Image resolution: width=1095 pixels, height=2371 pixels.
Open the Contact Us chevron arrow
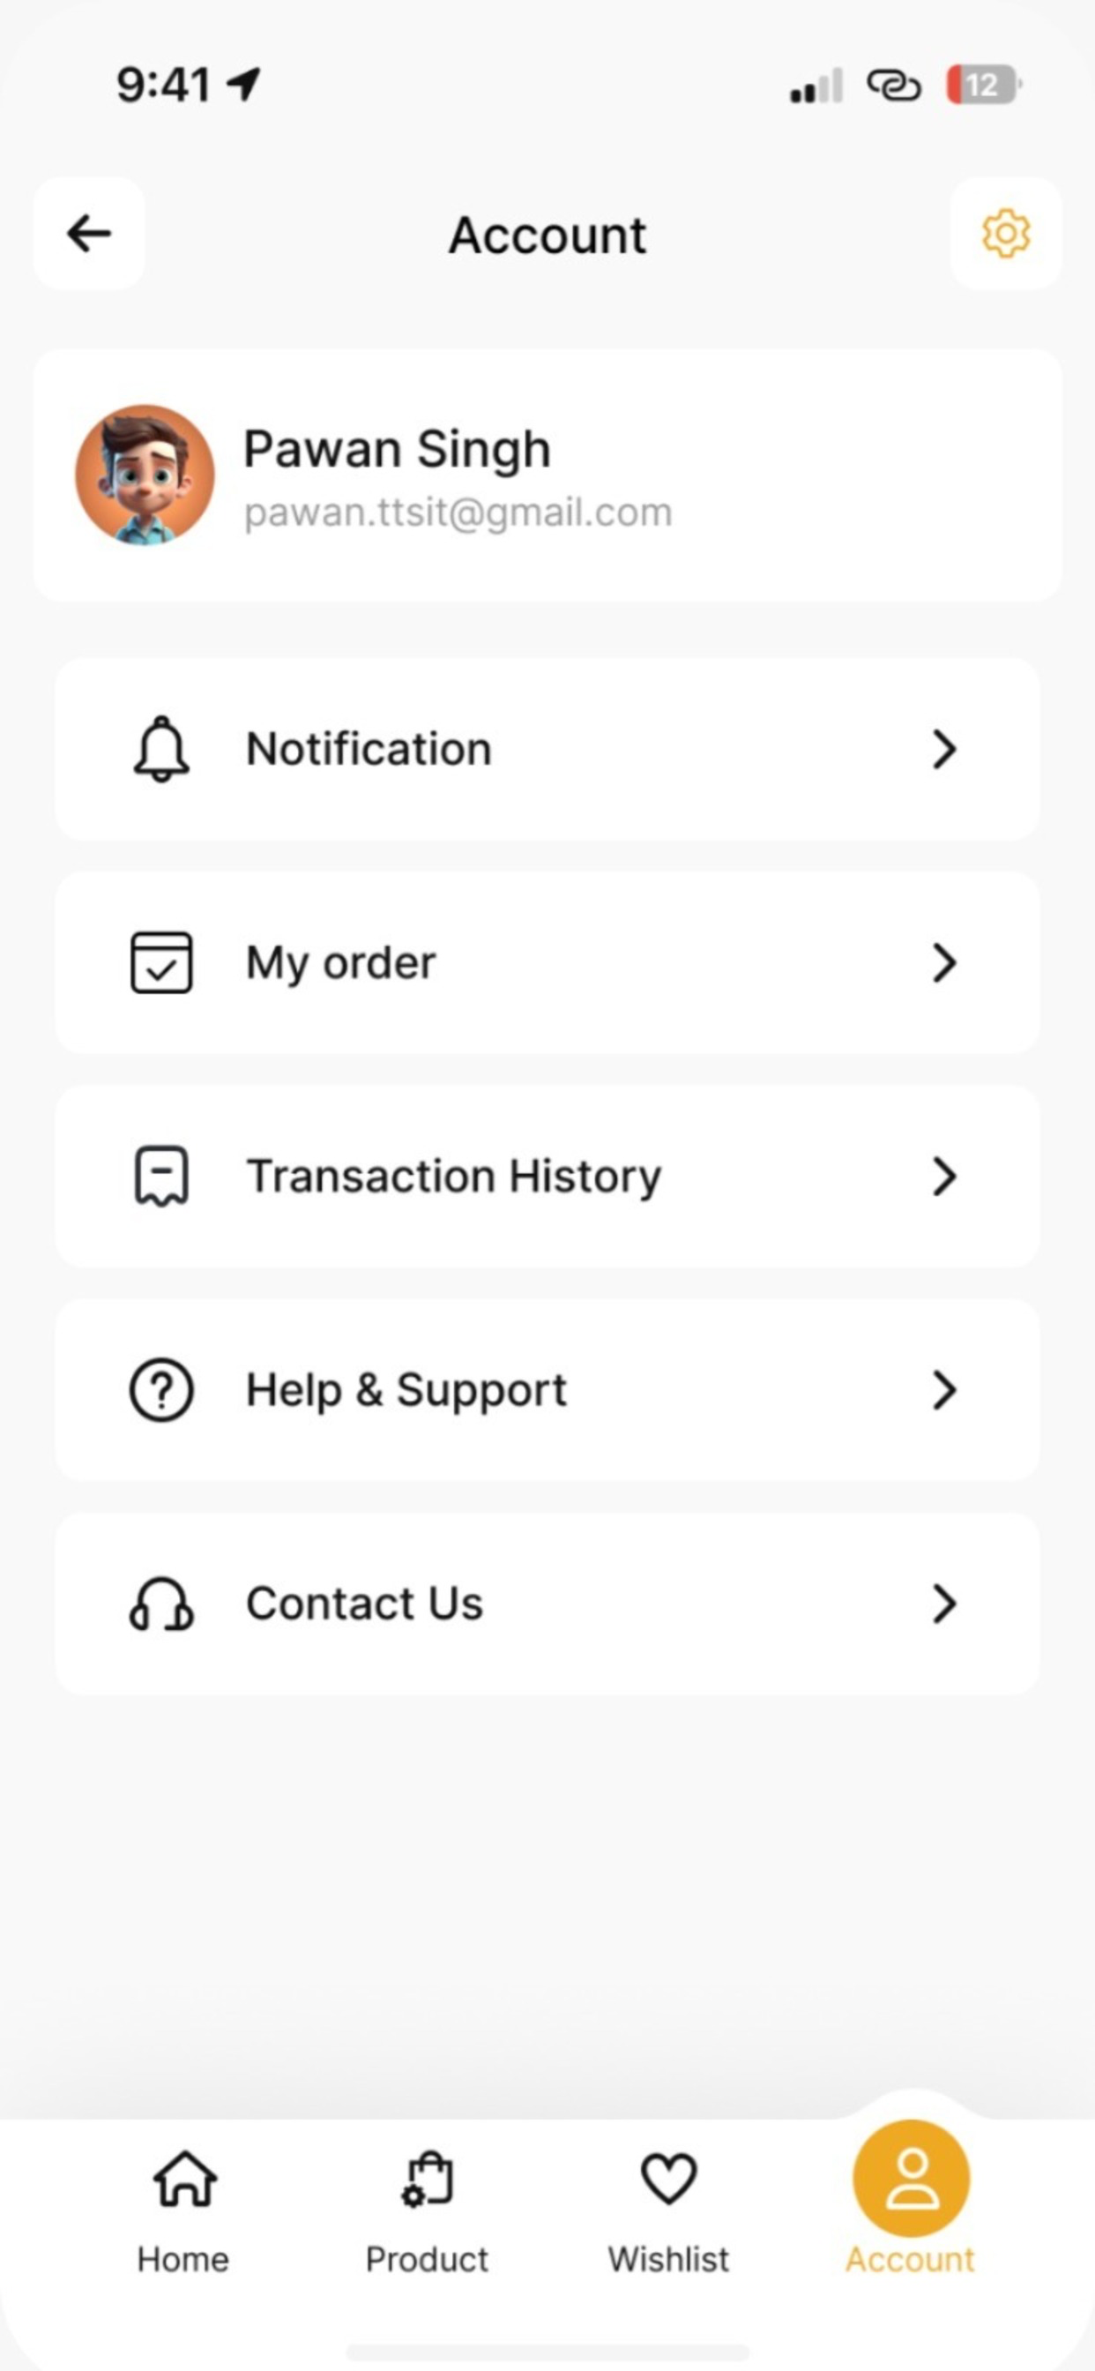point(944,1604)
